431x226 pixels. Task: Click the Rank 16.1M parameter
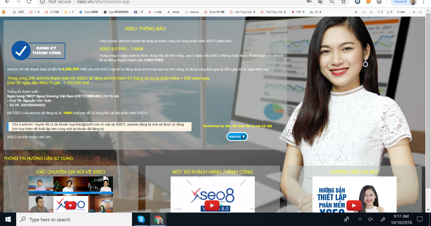coord(214,12)
